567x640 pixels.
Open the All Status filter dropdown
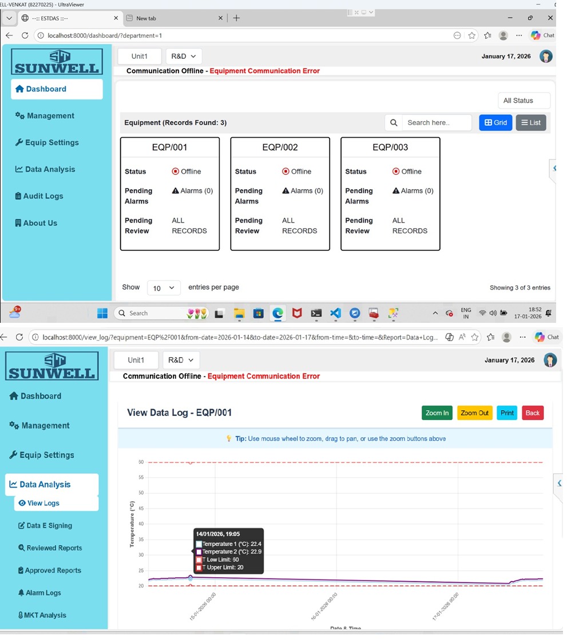(524, 101)
